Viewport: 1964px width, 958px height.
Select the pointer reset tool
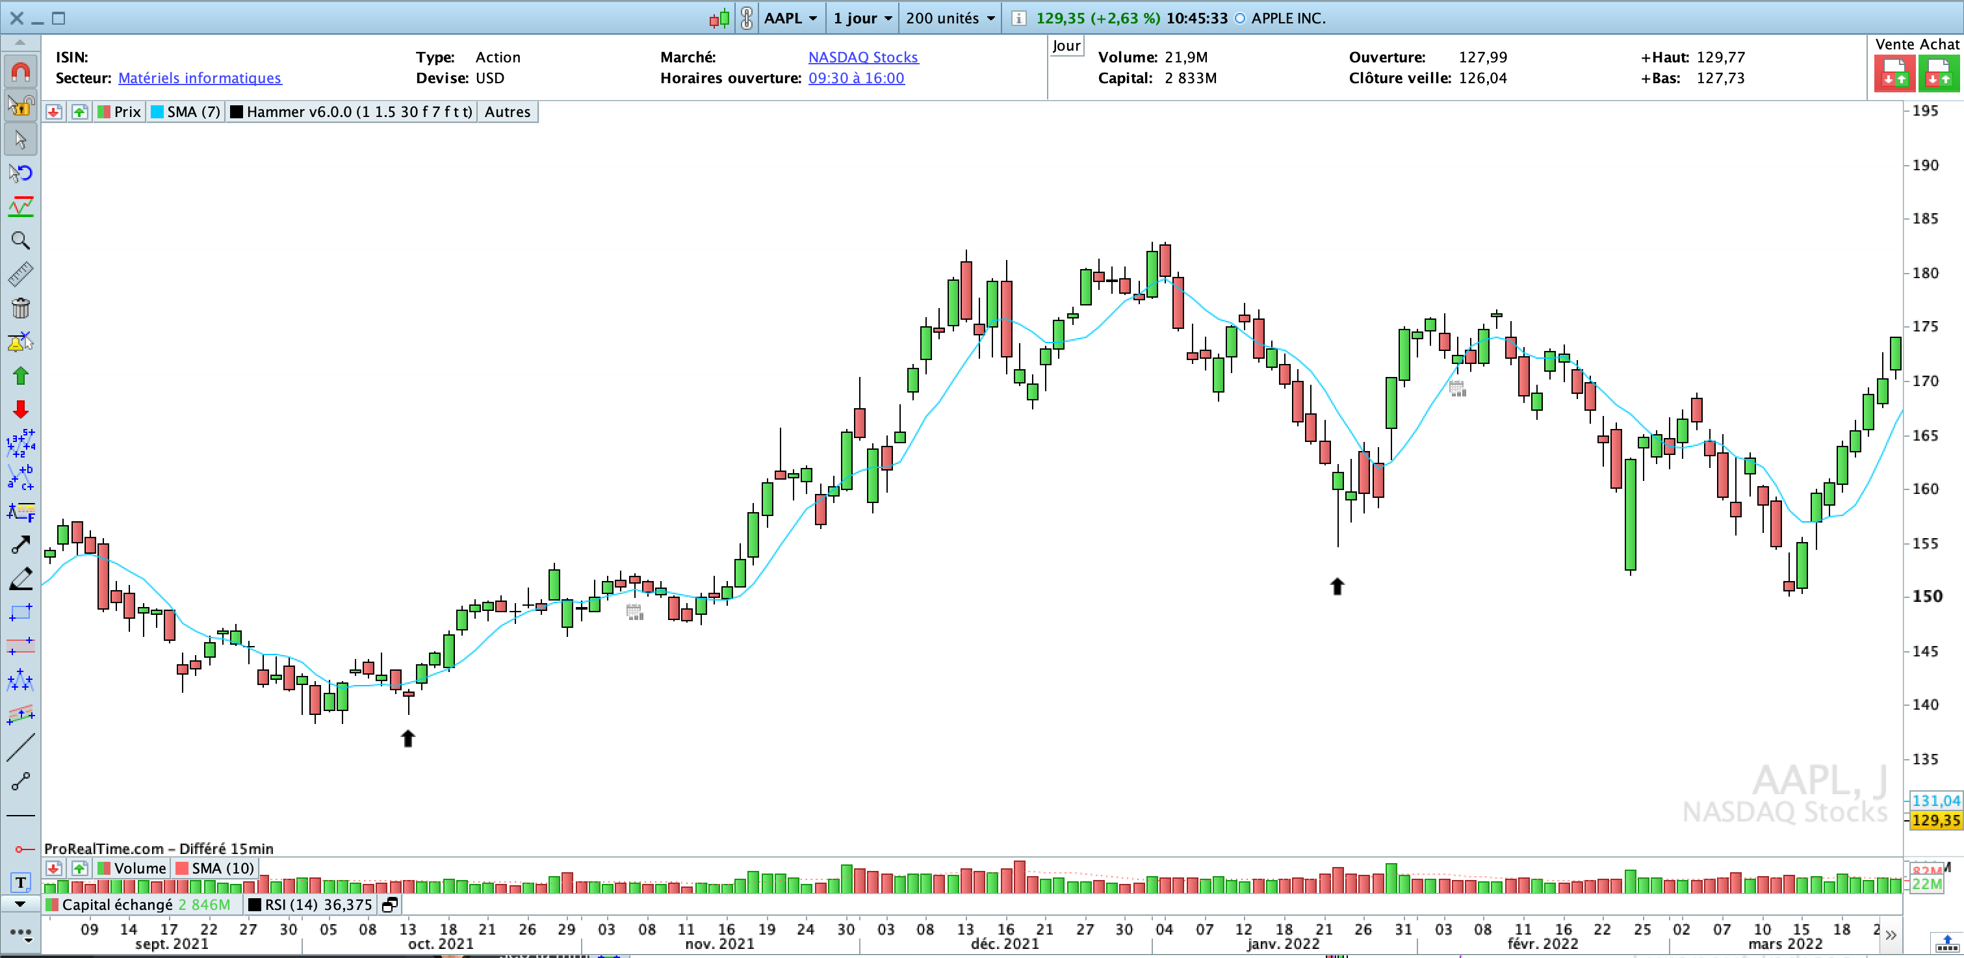tap(21, 173)
